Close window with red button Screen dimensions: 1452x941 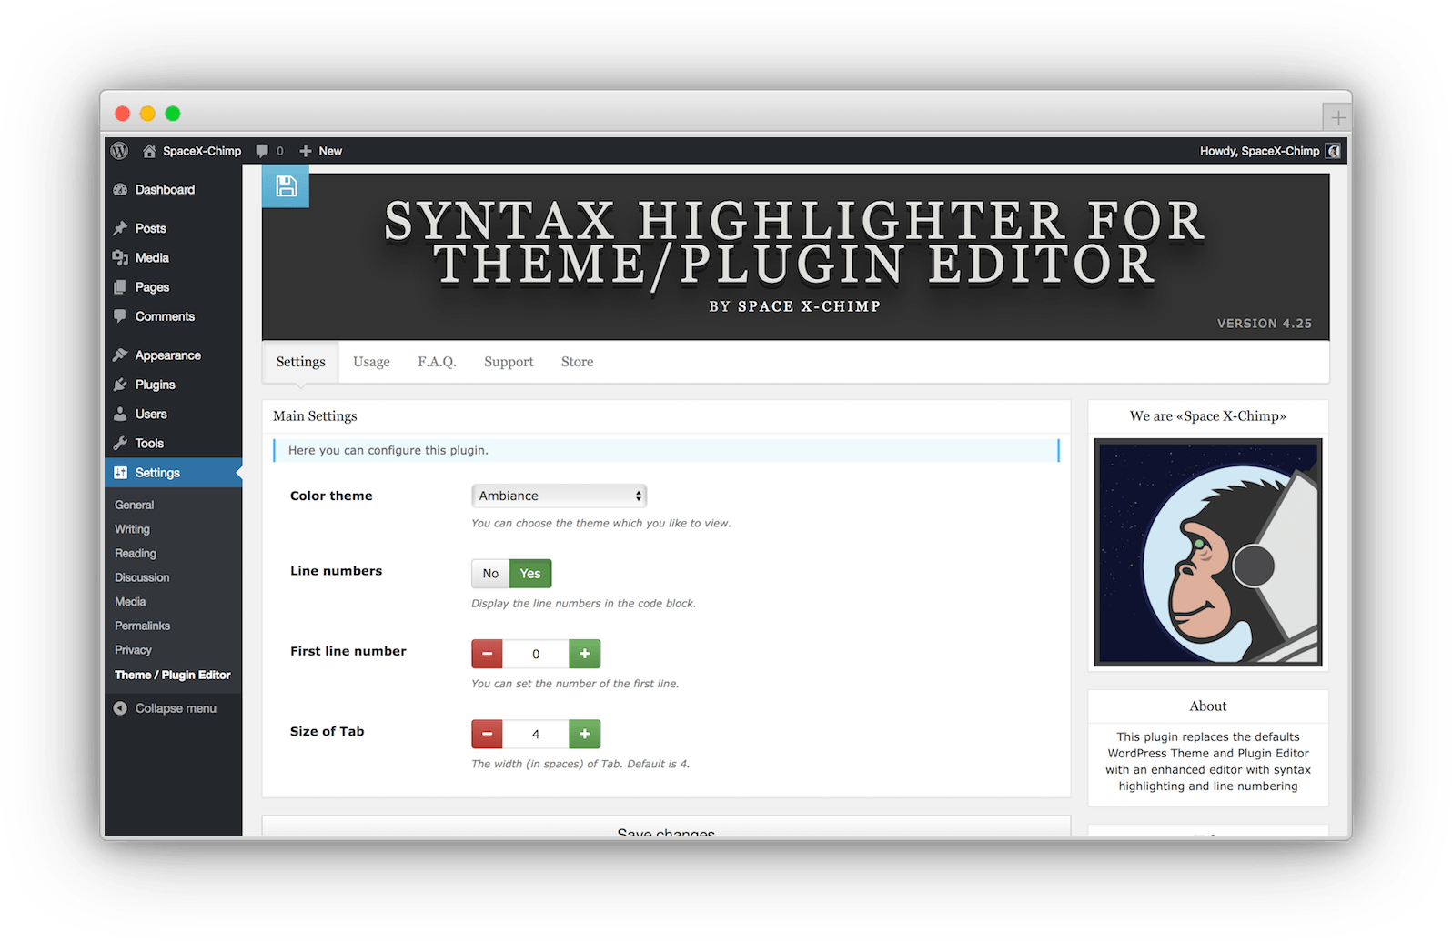pyautogui.click(x=122, y=114)
